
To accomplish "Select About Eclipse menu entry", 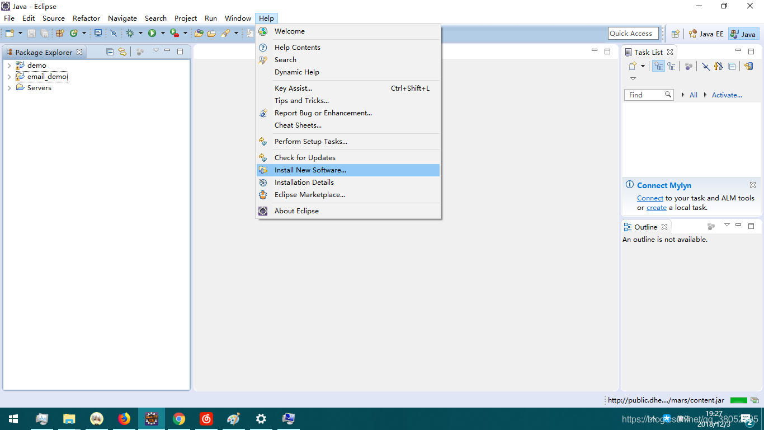I will (348, 211).
